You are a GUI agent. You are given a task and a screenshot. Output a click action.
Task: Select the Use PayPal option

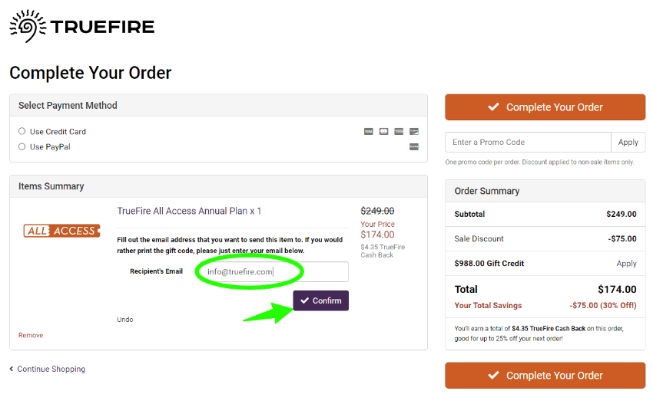(x=22, y=146)
